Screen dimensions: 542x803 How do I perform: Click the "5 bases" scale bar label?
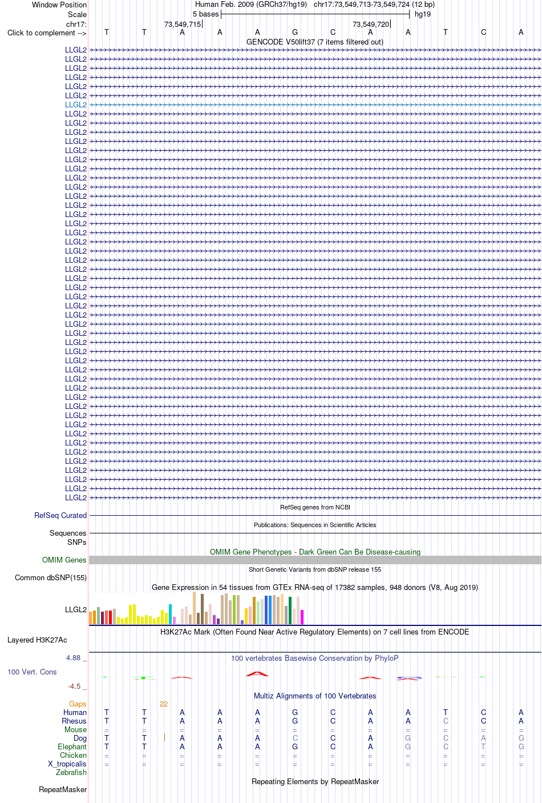(x=205, y=14)
